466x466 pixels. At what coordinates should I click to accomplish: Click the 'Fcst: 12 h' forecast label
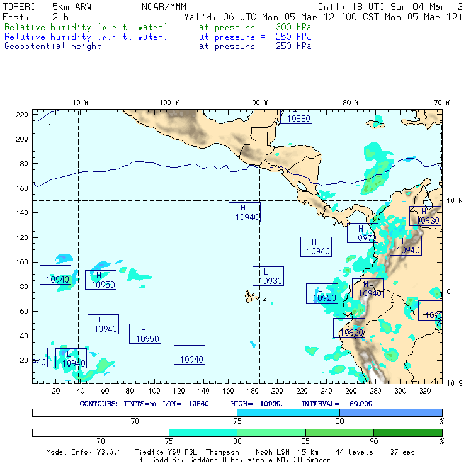click(36, 17)
